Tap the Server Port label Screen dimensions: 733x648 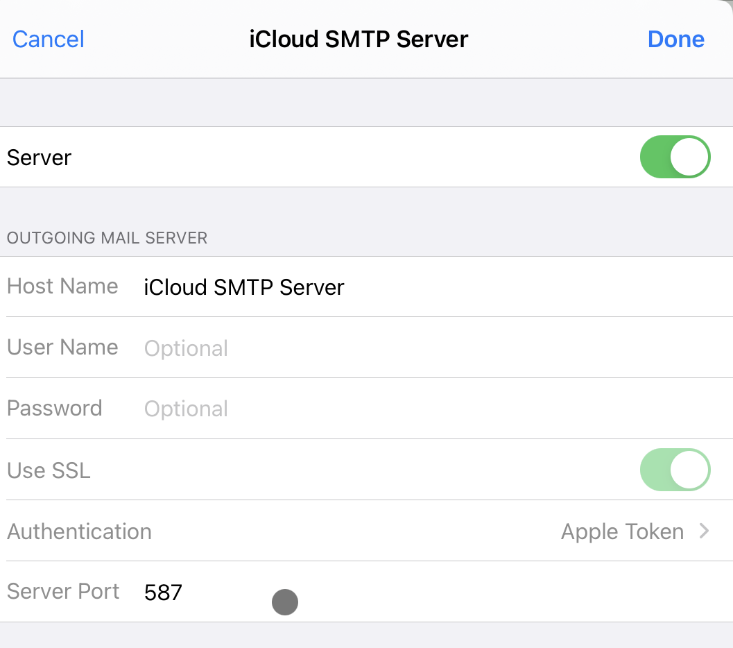(63, 591)
